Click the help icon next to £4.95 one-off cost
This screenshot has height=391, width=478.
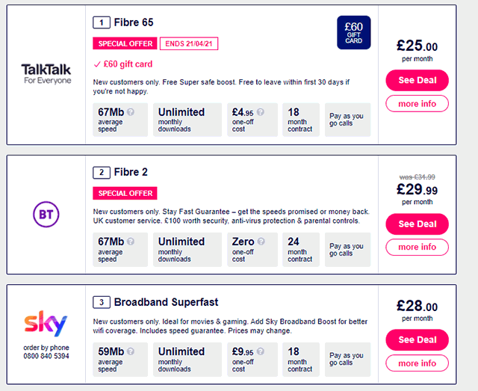point(261,112)
